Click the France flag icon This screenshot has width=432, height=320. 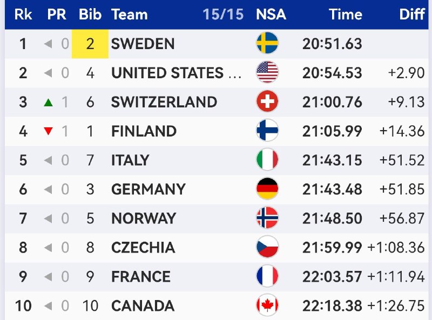click(267, 276)
